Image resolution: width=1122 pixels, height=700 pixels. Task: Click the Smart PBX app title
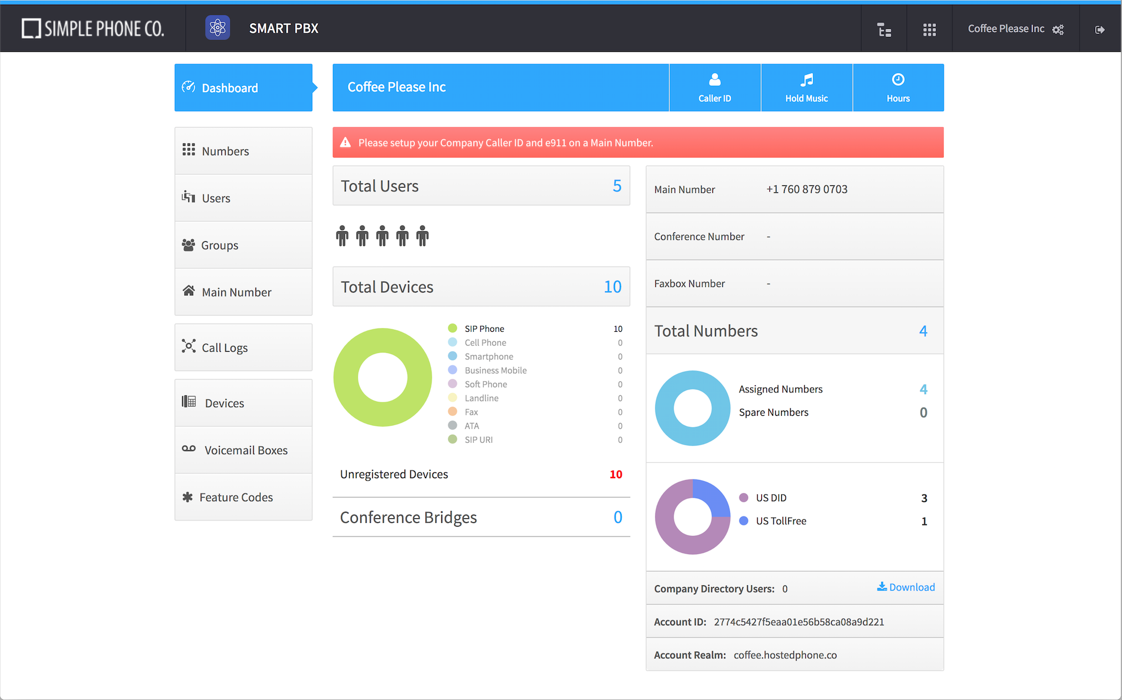(284, 28)
